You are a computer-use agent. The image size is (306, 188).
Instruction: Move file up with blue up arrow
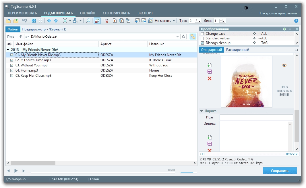coord(56,21)
